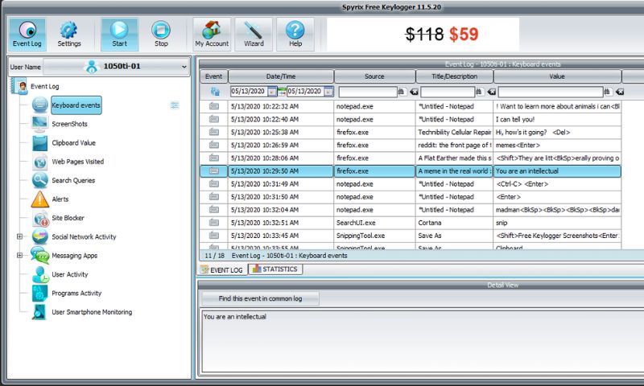Screen dimensions: 644x386
Task: Switch to the EVENT LOG tab
Action: click(223, 270)
